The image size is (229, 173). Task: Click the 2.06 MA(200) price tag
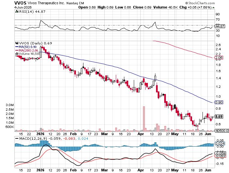(219, 58)
